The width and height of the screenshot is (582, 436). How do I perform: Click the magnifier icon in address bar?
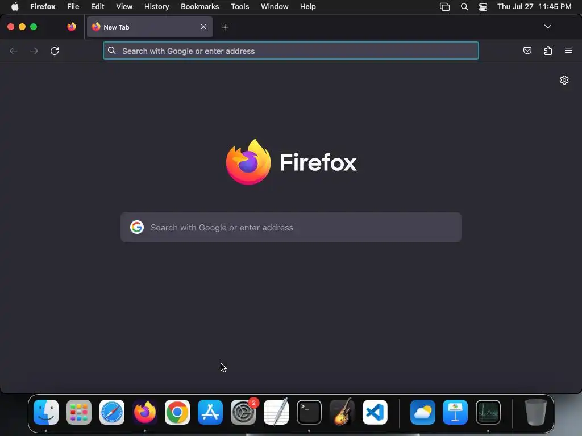(x=112, y=51)
